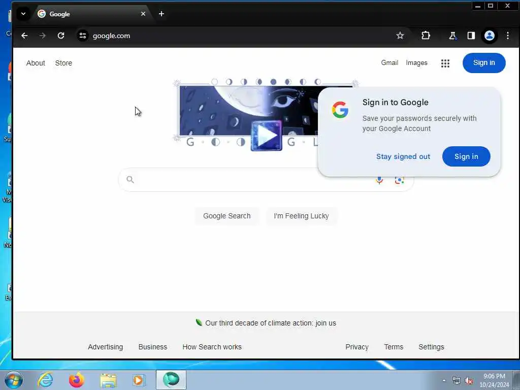This screenshot has height=390, width=520.
Task: Open the Windows Start button
Action: pos(14,380)
